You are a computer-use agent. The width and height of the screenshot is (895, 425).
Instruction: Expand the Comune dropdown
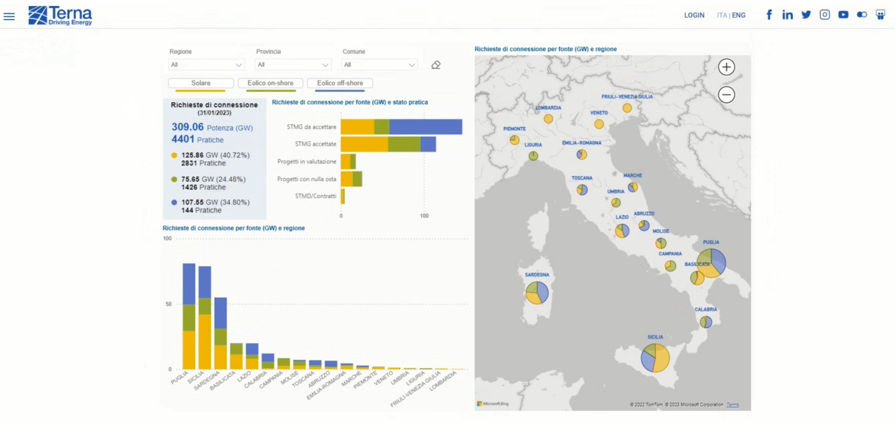pyautogui.click(x=379, y=64)
